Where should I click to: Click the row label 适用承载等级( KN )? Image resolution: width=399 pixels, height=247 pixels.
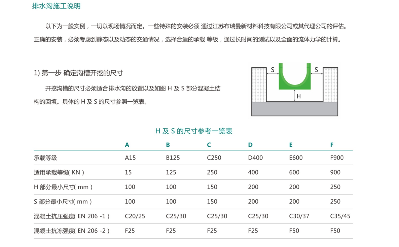[59, 172]
